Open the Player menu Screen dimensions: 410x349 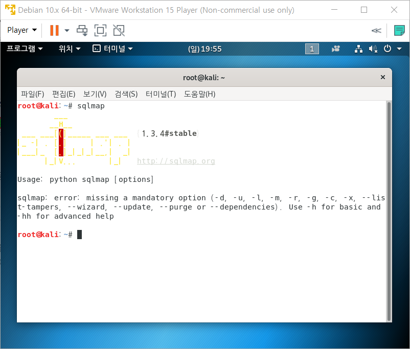coord(22,30)
